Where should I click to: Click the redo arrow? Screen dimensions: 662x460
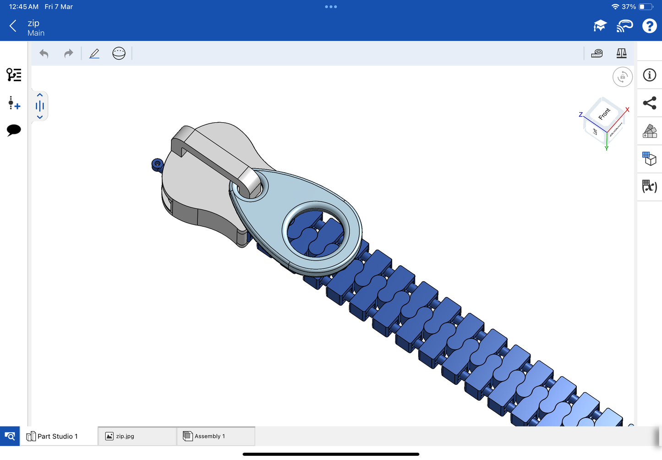click(x=68, y=54)
